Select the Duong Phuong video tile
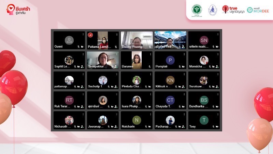This screenshot has height=154, width=273. [136, 40]
